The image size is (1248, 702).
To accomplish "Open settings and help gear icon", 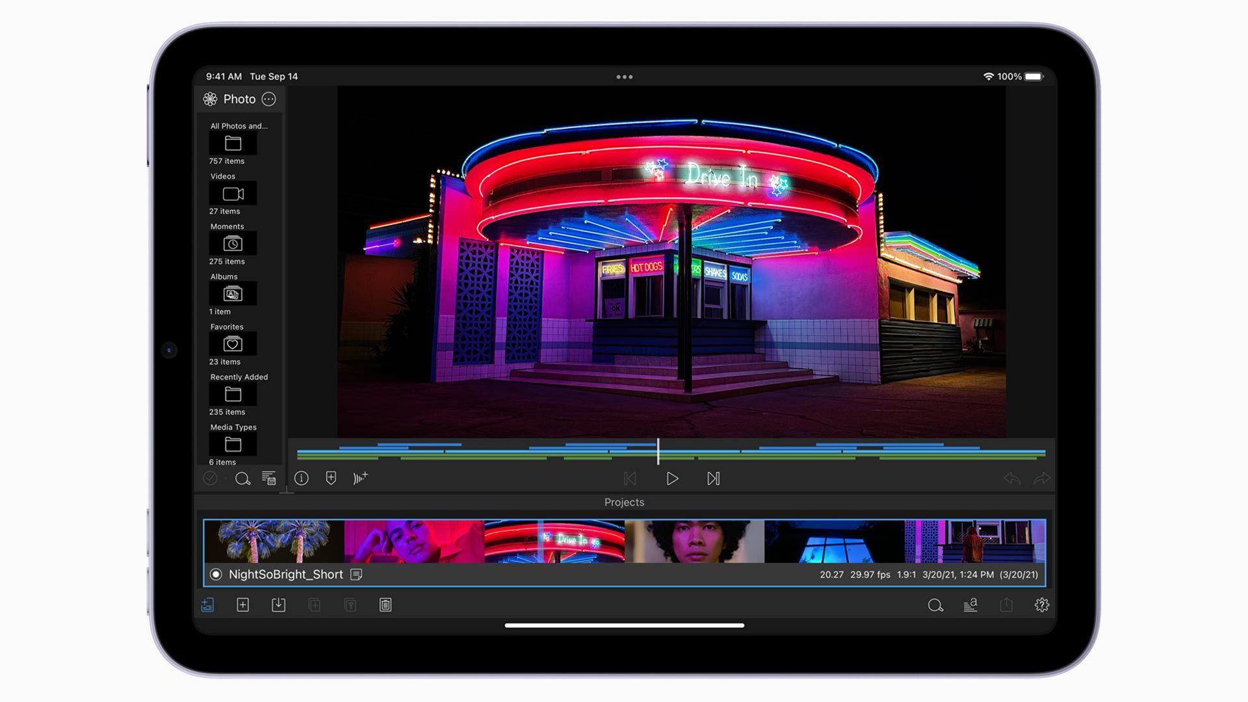I will tap(1041, 605).
